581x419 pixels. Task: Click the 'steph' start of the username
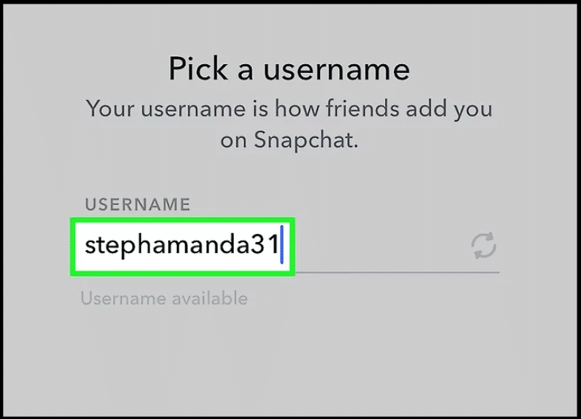pos(119,246)
